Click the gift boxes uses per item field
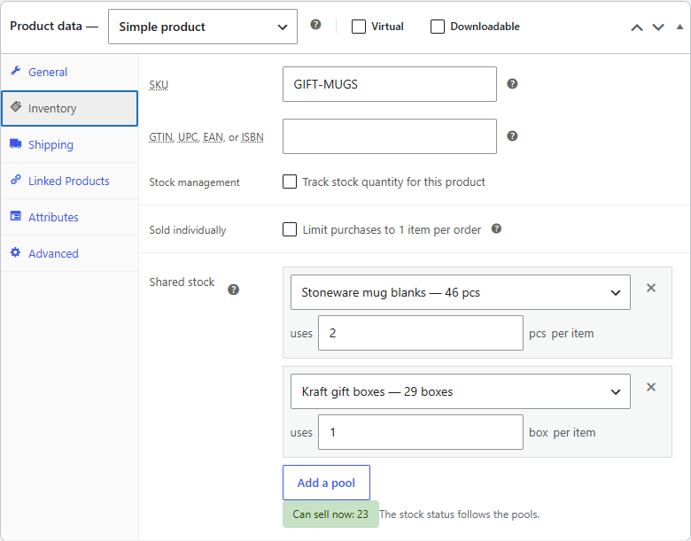Viewport: 691px width, 541px height. click(x=421, y=432)
